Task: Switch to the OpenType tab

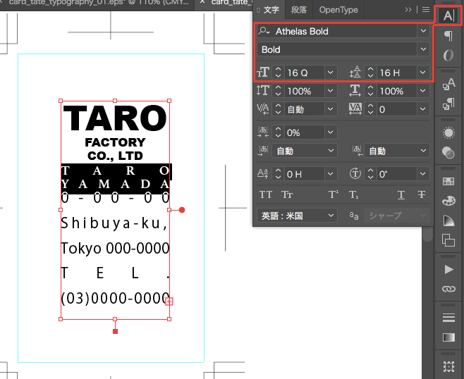Action: 338,10
